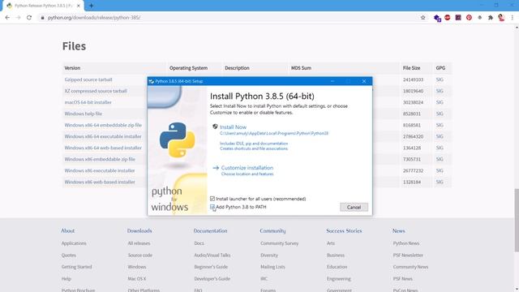
Task: Reload the python.org page
Action: pos(29,18)
